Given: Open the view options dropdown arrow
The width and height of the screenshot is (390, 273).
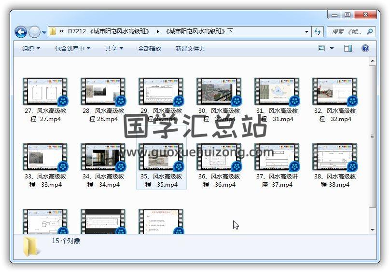Looking at the screenshot, I should point(332,48).
